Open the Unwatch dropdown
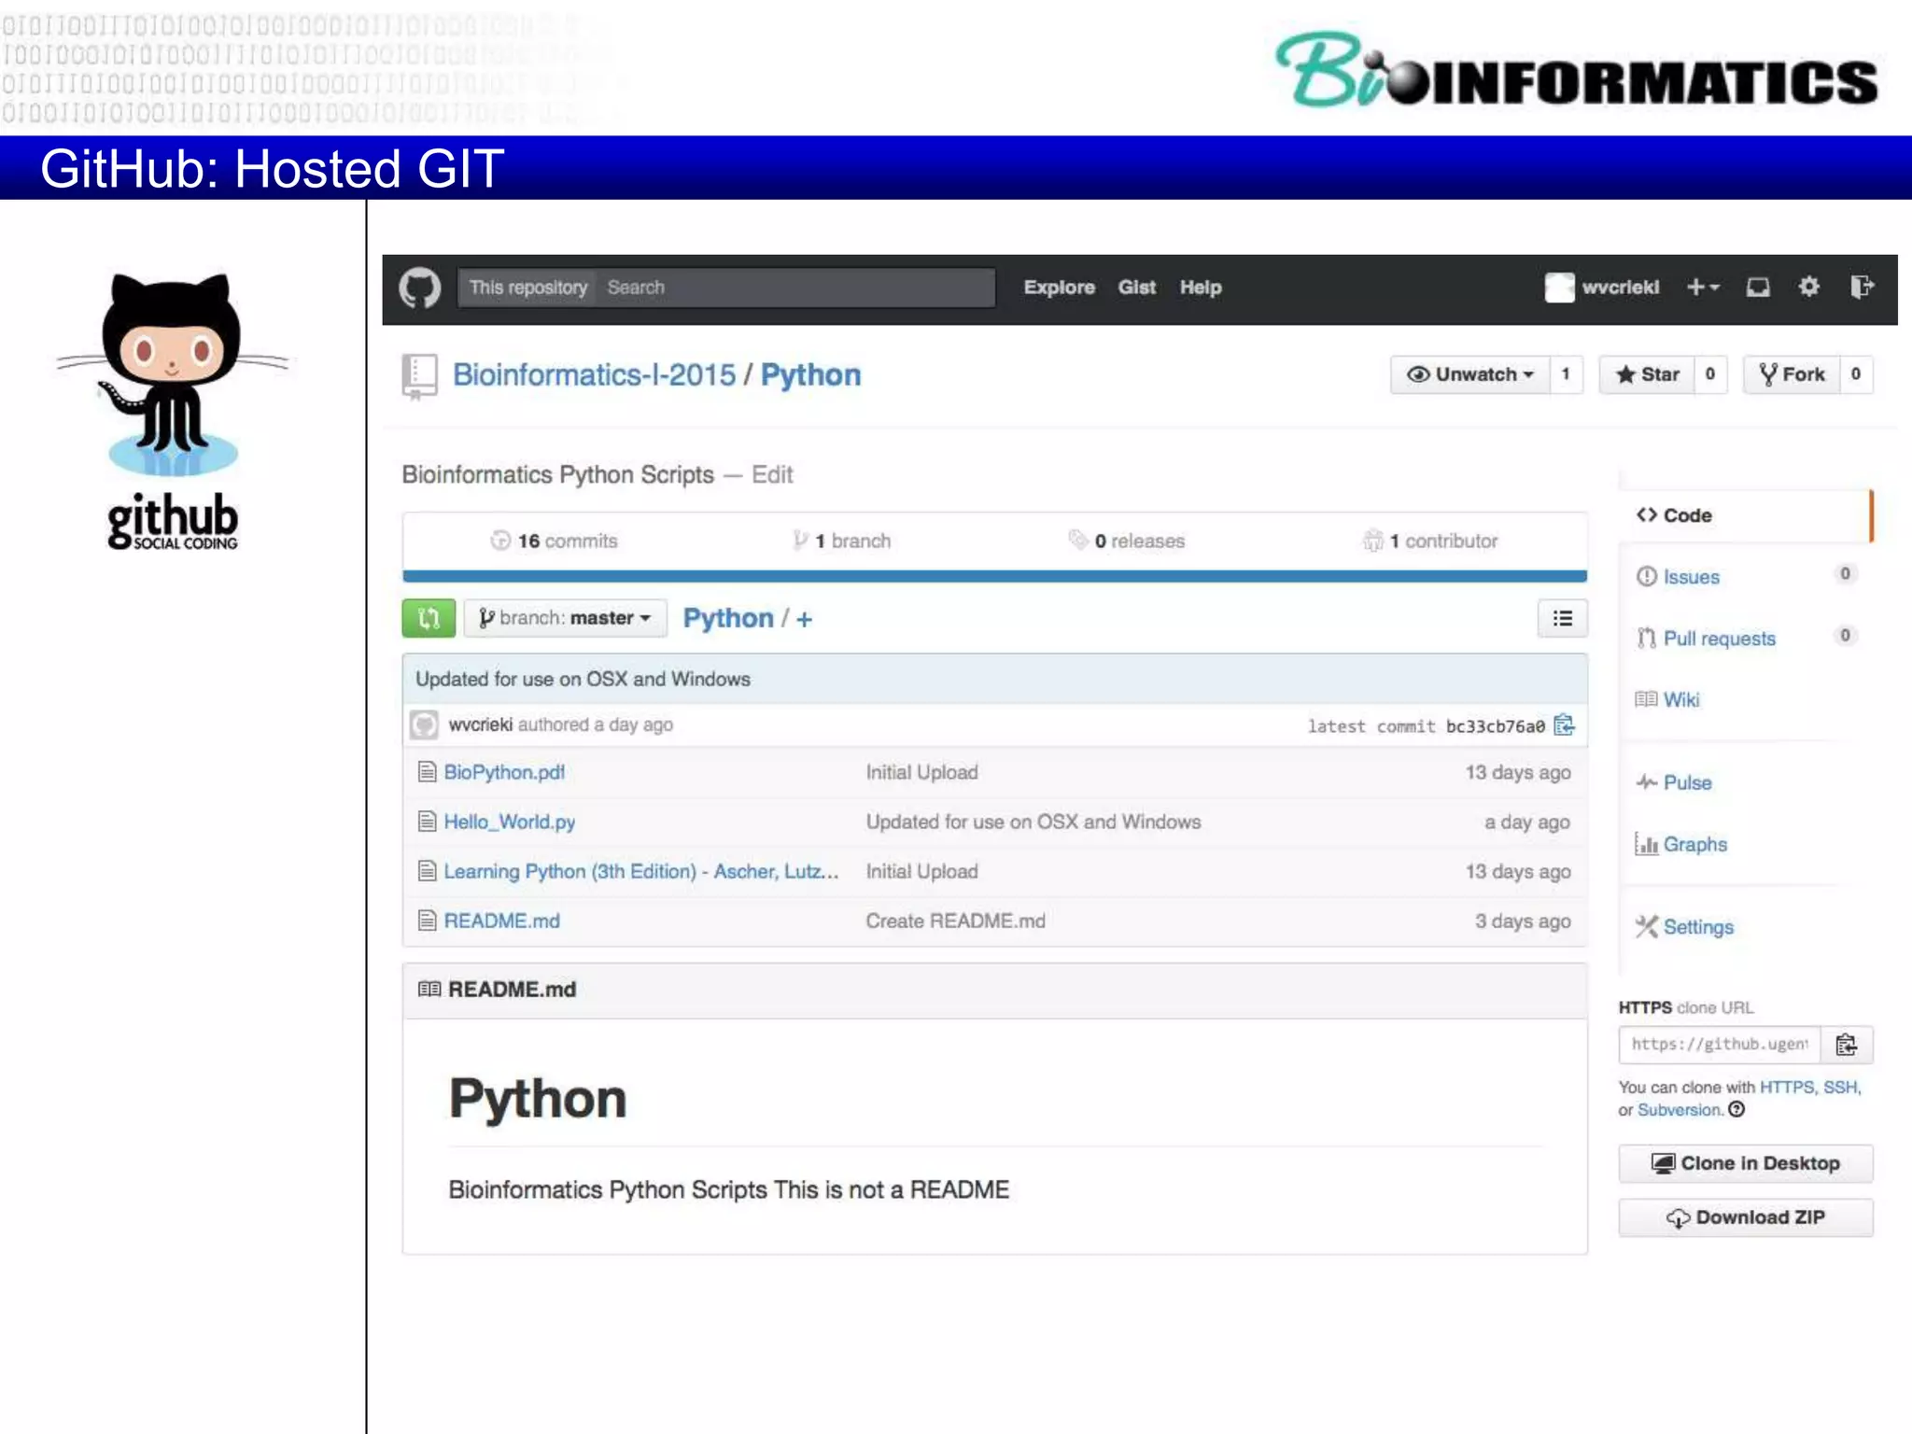This screenshot has height=1434, width=1912. 1469,374
